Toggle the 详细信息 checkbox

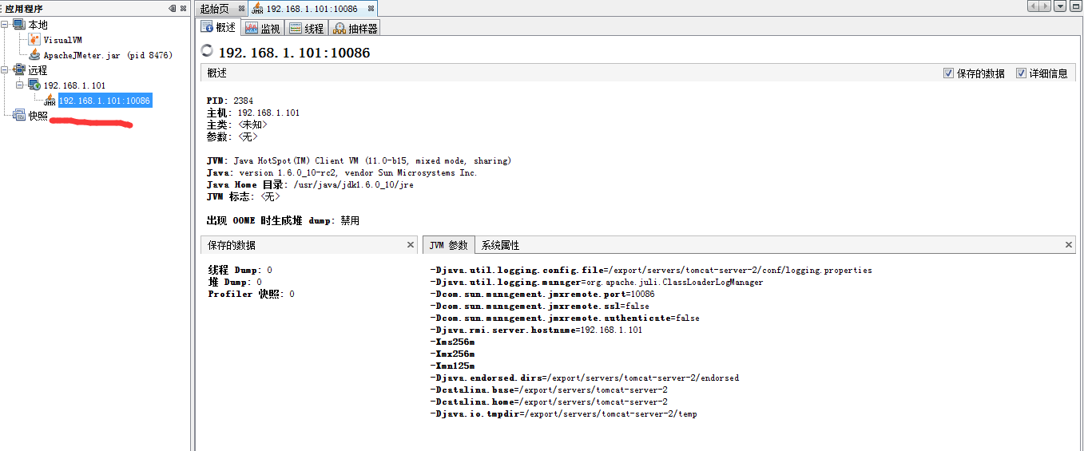1021,73
